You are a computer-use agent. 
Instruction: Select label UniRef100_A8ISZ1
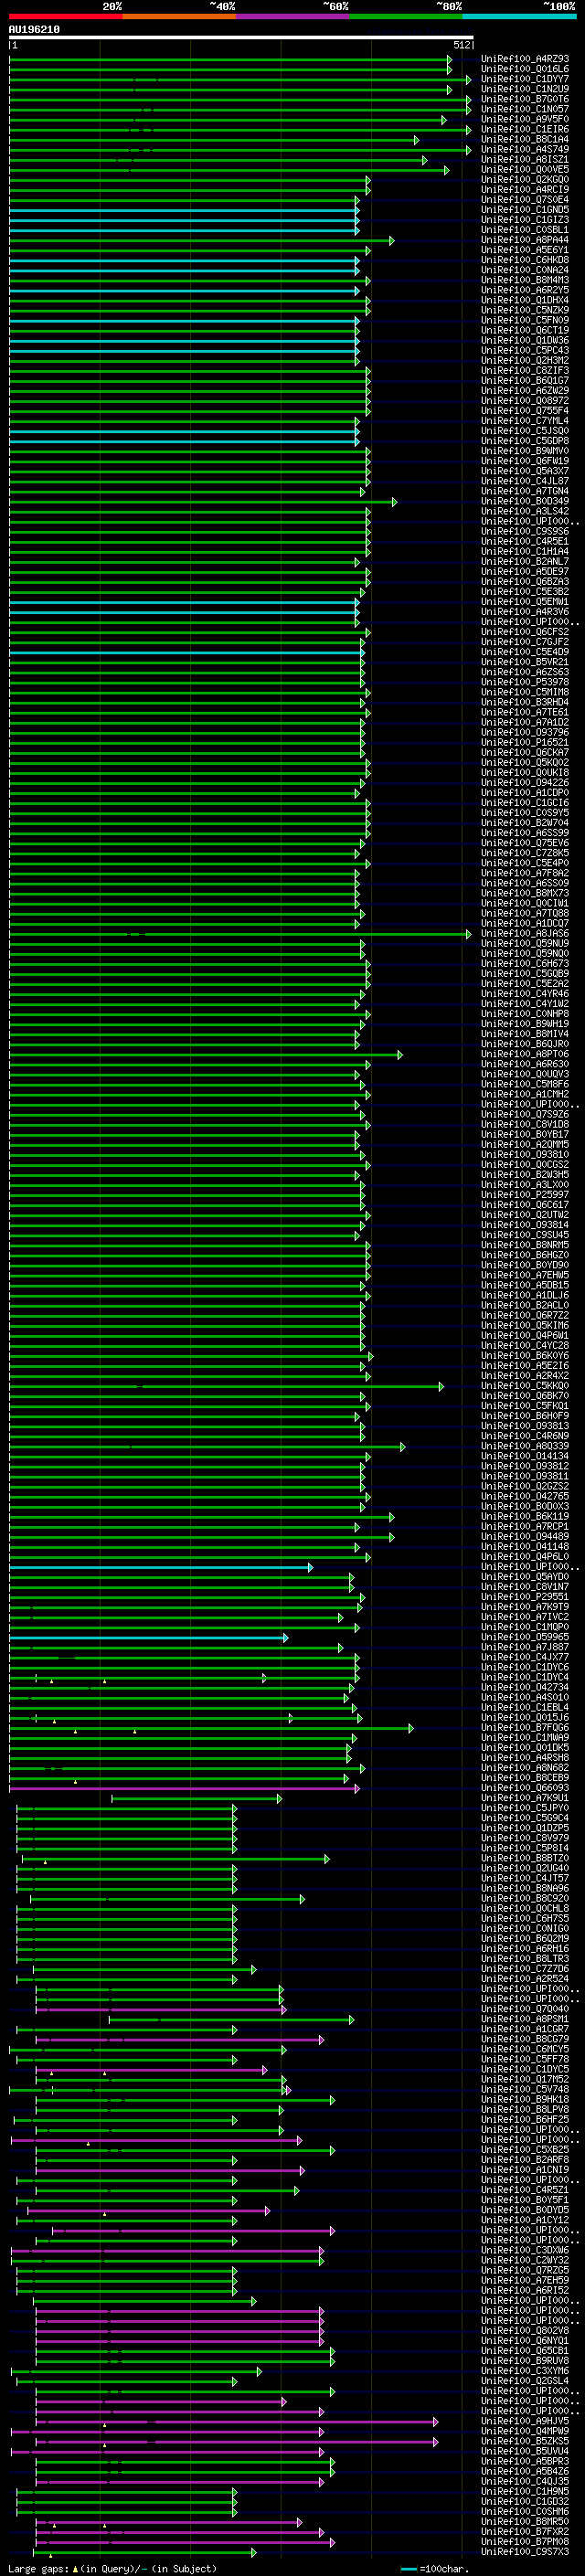pyautogui.click(x=525, y=159)
